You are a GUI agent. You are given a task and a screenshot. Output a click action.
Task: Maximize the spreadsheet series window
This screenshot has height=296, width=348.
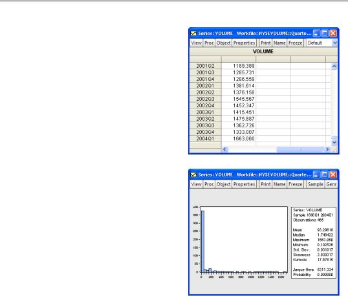325,34
